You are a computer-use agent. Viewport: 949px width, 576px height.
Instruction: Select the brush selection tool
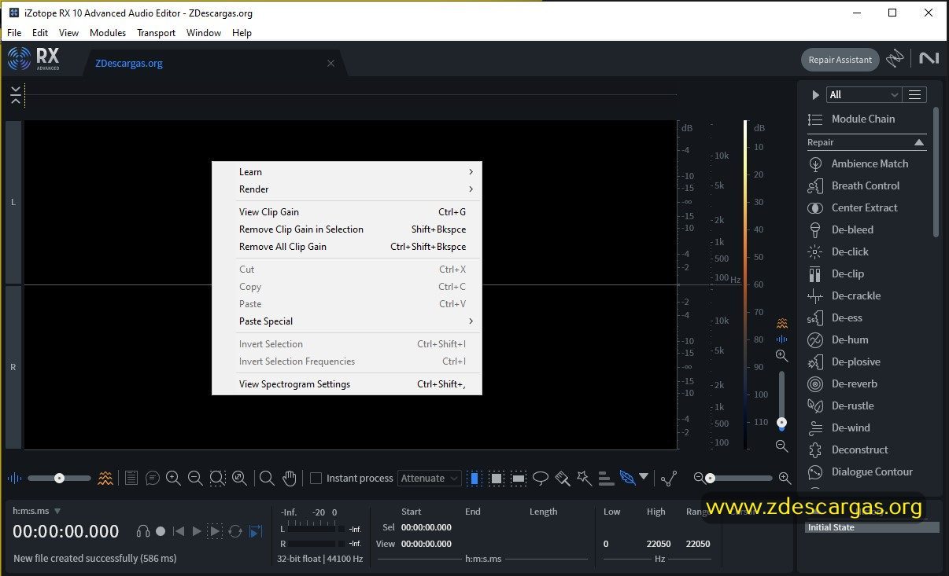point(563,478)
